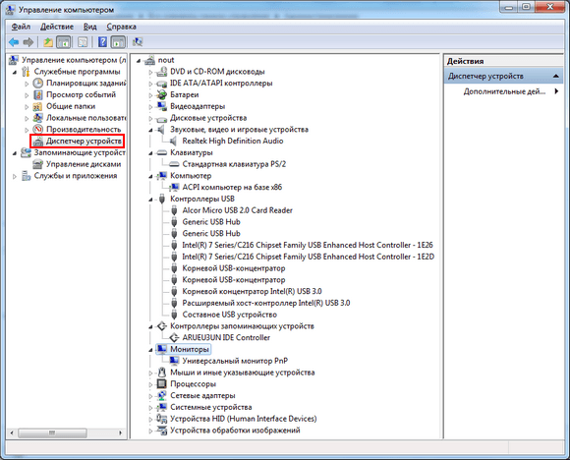Click the Properties toolbar icon

point(83,42)
